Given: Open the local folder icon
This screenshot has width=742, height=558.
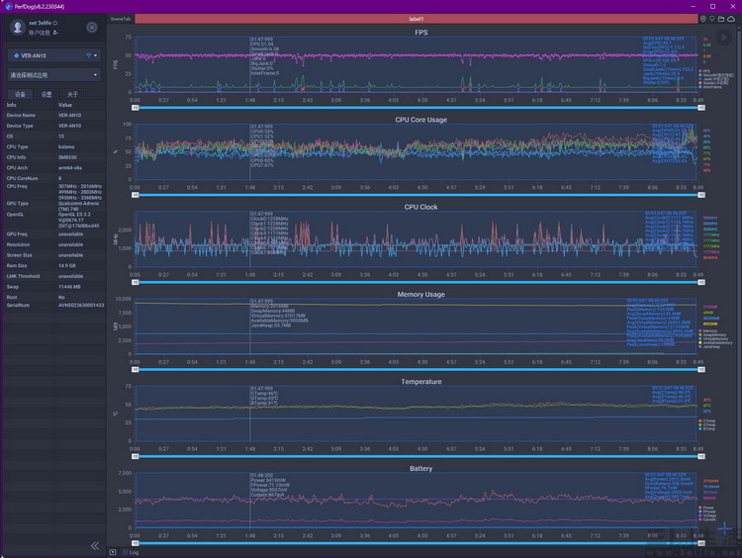Looking at the screenshot, I should [x=721, y=19].
